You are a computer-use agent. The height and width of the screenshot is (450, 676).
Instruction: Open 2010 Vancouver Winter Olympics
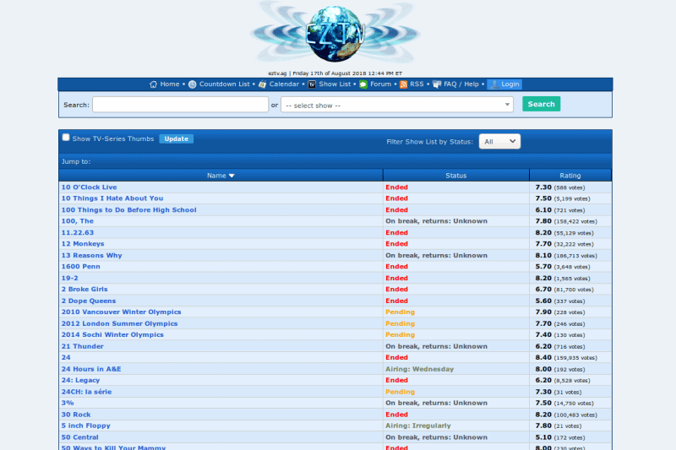pyautogui.click(x=121, y=312)
